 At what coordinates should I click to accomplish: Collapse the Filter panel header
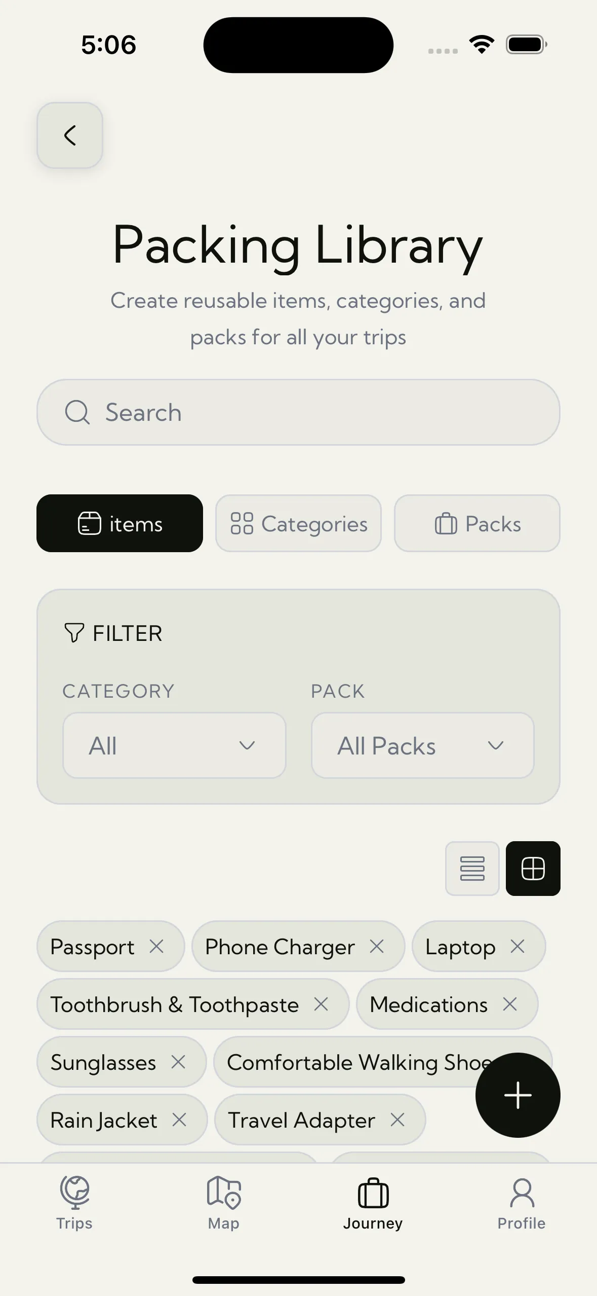click(113, 633)
